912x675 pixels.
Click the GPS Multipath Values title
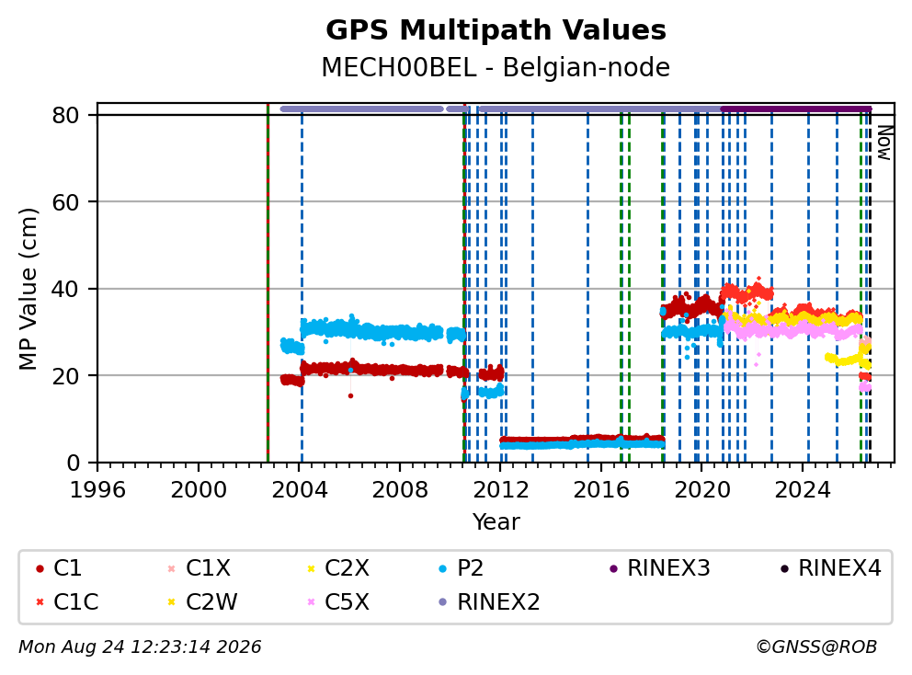click(496, 30)
